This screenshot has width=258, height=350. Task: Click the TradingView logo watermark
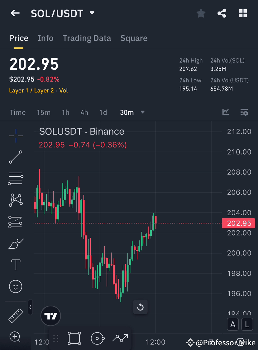50,316
